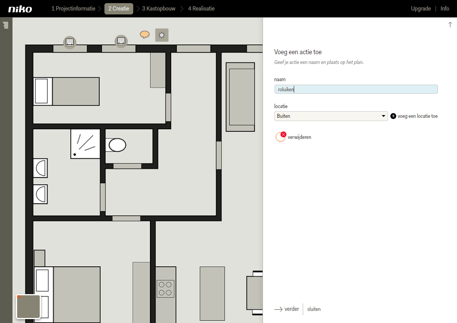
Task: Click the up arrow at the panel's top corner
Action: pyautogui.click(x=450, y=25)
